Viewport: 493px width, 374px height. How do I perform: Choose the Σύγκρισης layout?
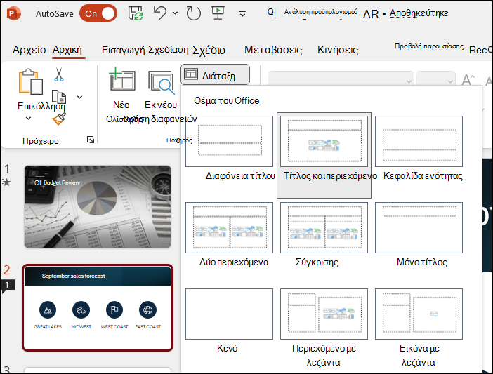pyautogui.click(x=324, y=227)
